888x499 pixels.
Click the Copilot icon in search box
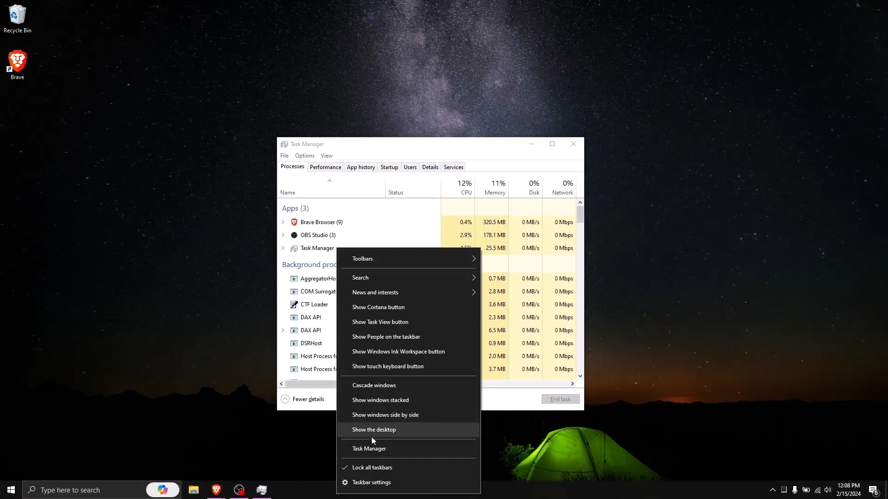coord(162,490)
